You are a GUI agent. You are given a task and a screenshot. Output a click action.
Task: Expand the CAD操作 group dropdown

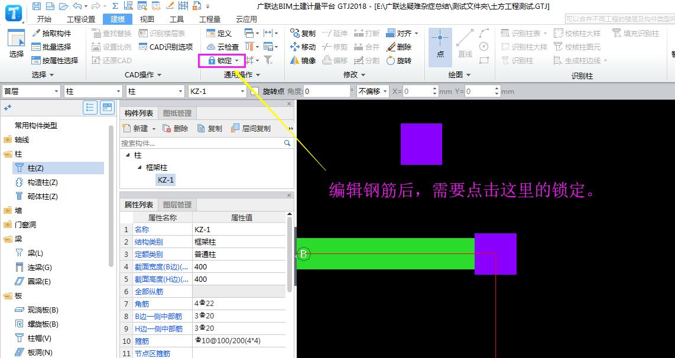click(159, 75)
